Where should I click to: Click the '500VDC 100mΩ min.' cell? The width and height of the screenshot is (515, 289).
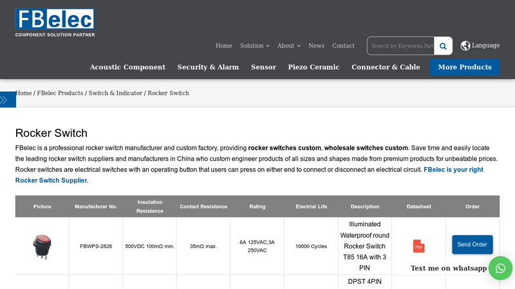[149, 246]
